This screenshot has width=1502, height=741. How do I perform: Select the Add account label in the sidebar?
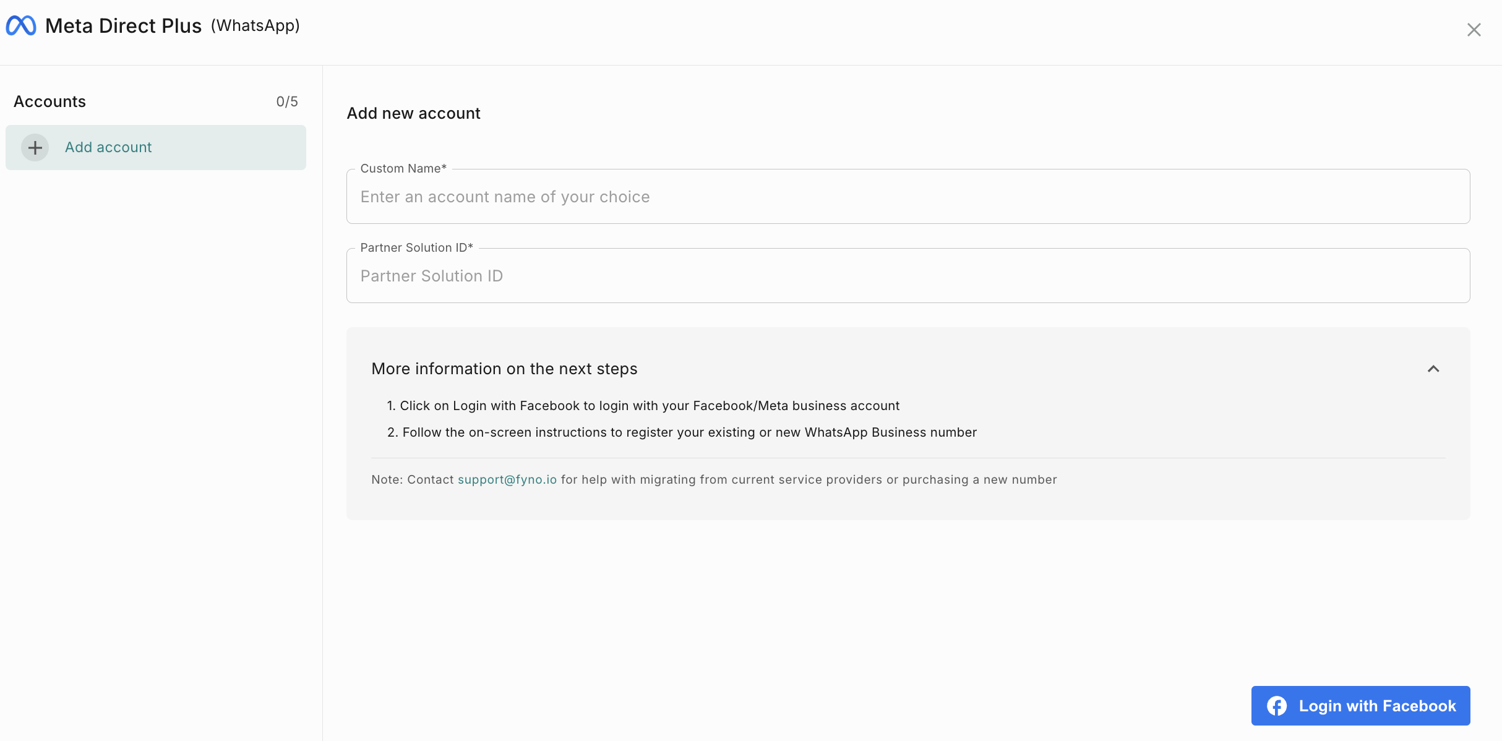108,147
